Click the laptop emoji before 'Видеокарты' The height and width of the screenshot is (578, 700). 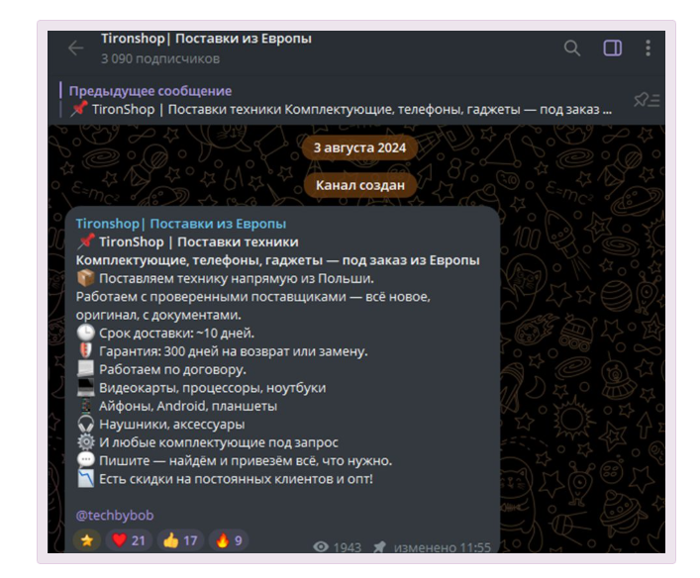point(86,387)
